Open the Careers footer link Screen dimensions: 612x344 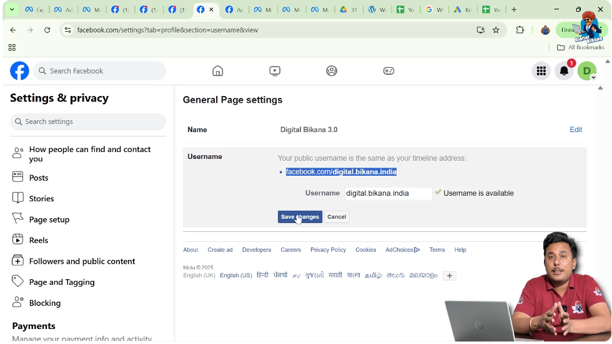(291, 250)
